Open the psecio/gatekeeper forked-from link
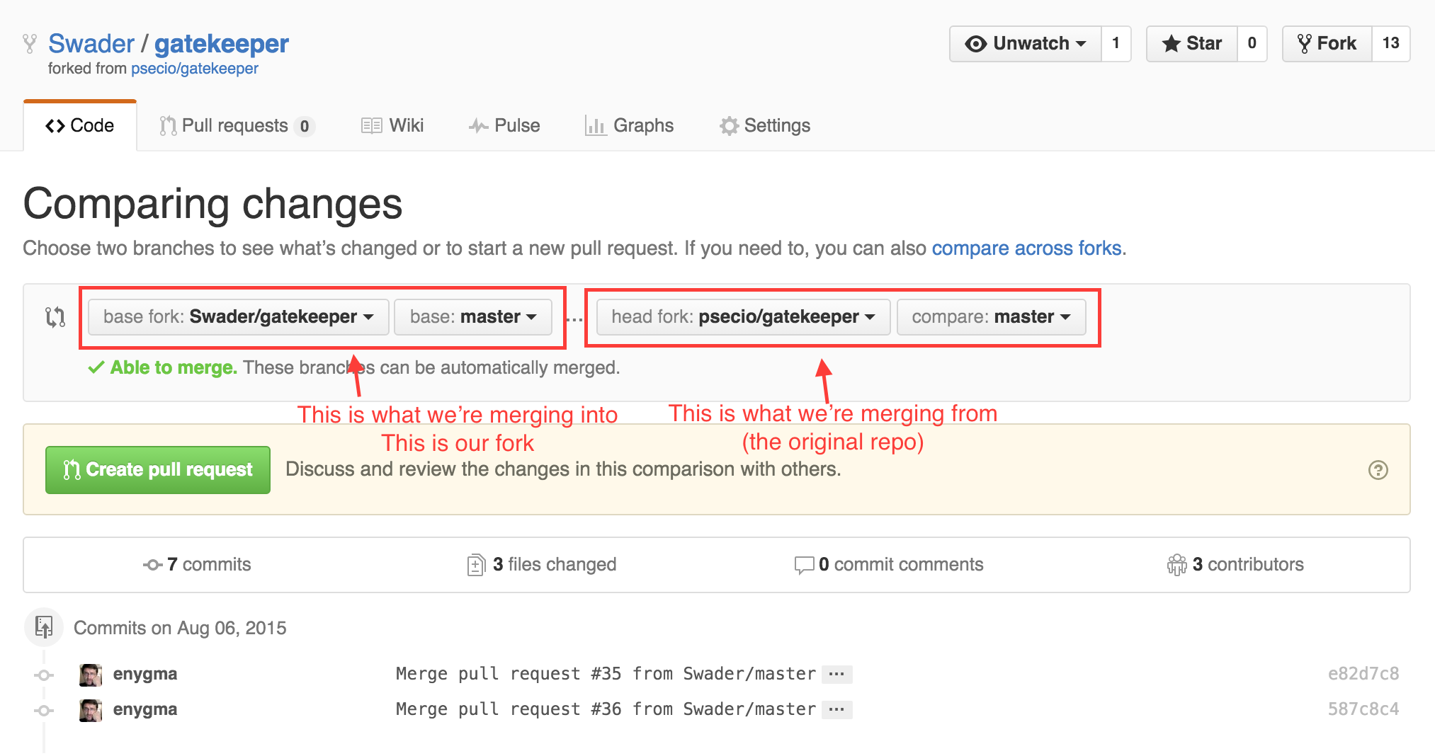Image resolution: width=1435 pixels, height=756 pixels. click(195, 69)
